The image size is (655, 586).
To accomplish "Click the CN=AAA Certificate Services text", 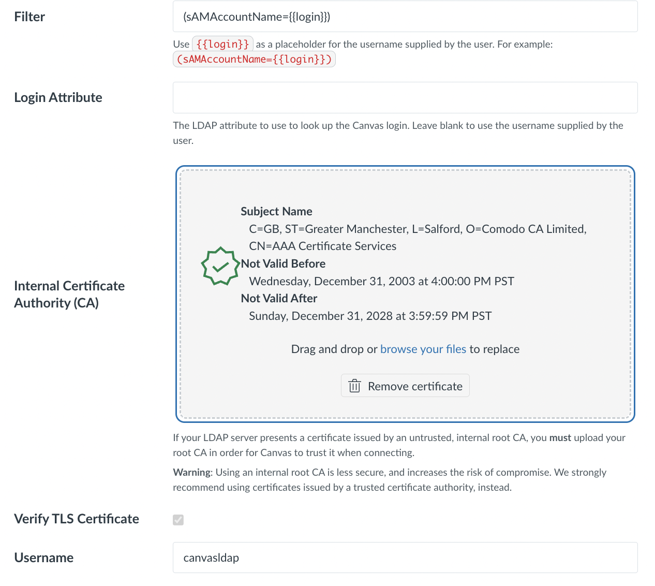I will point(323,246).
